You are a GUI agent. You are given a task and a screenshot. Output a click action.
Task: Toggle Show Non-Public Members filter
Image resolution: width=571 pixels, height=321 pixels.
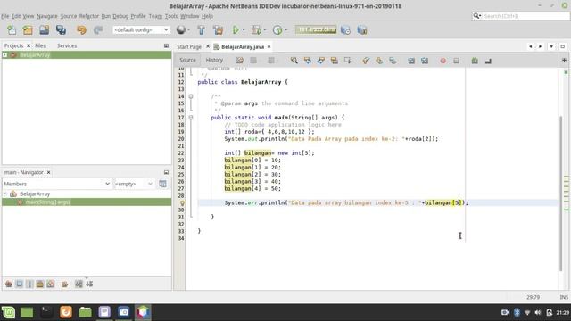coord(40,284)
